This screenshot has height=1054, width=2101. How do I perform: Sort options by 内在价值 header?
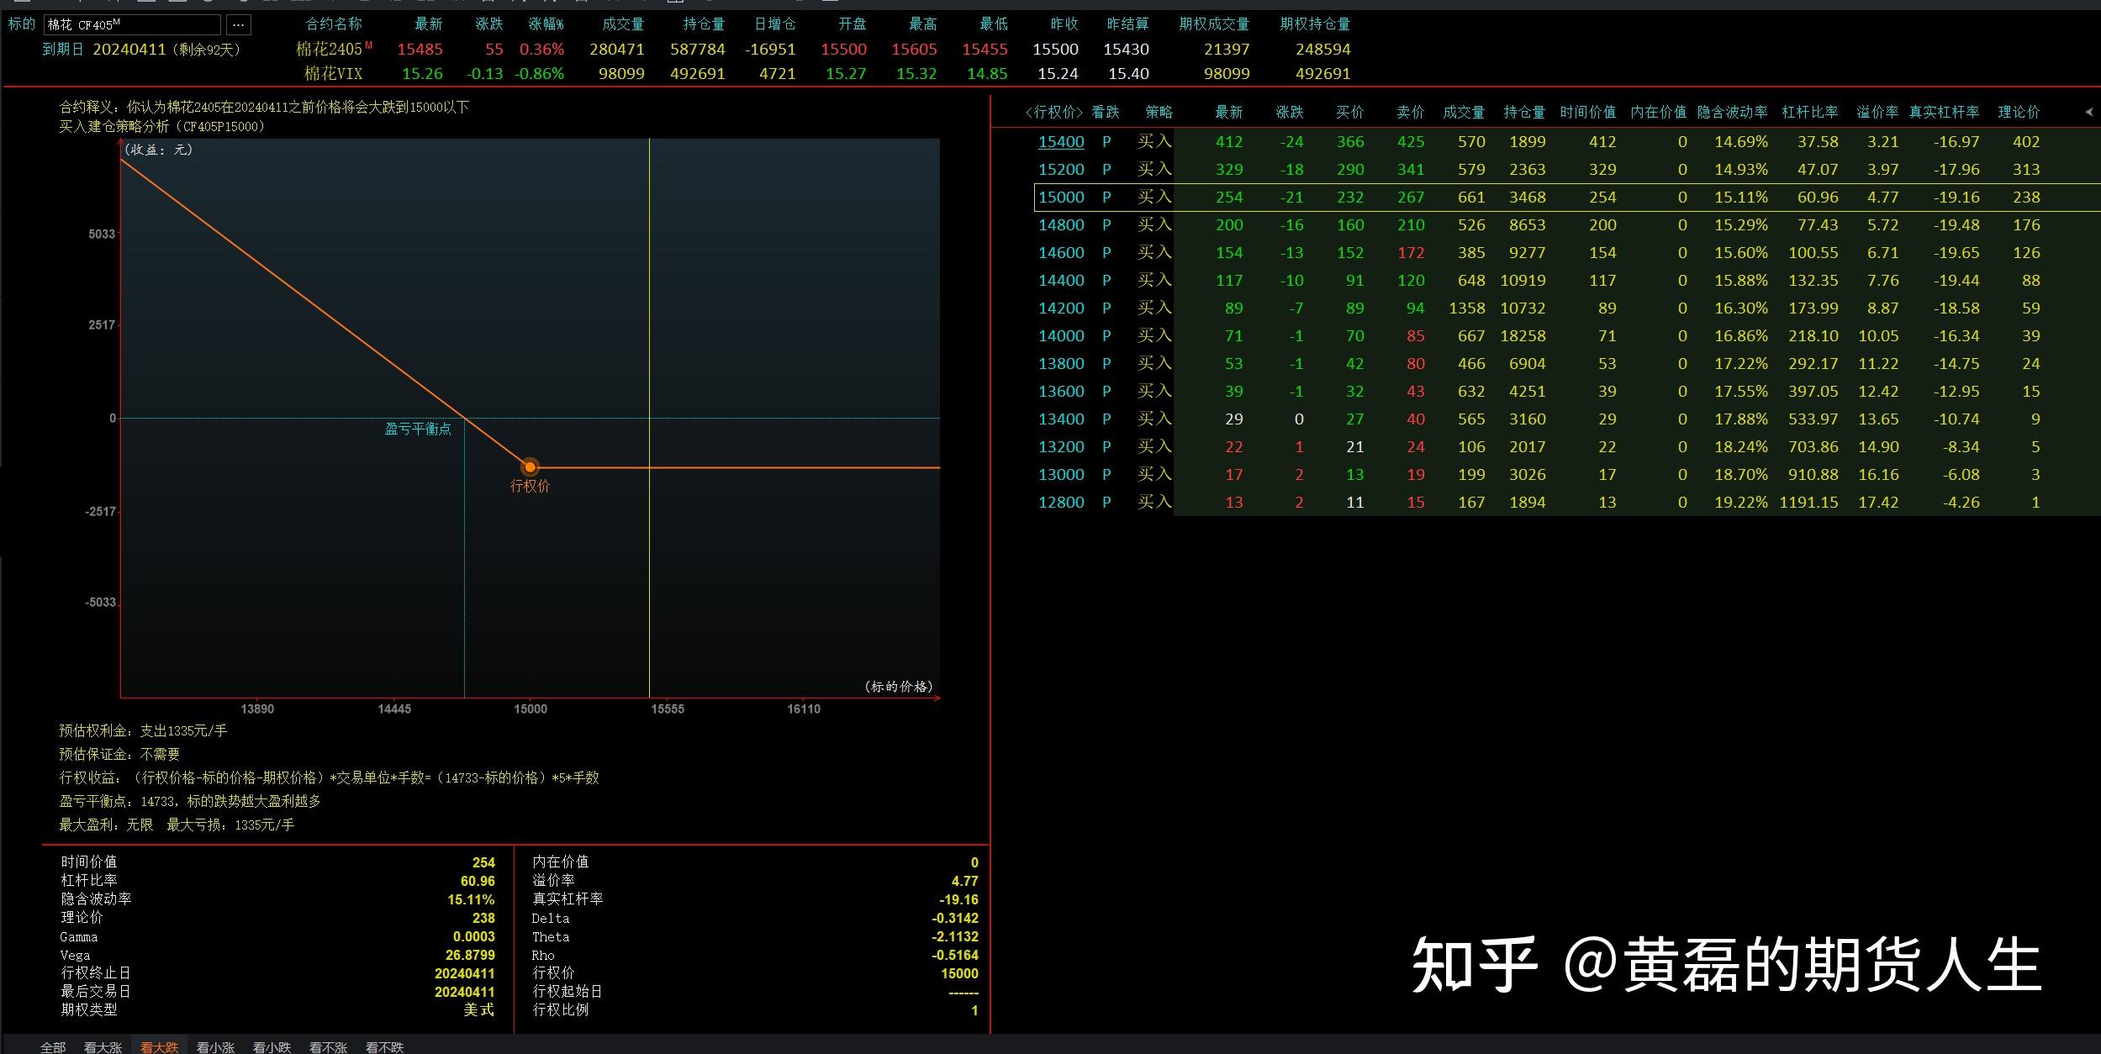(x=1658, y=112)
